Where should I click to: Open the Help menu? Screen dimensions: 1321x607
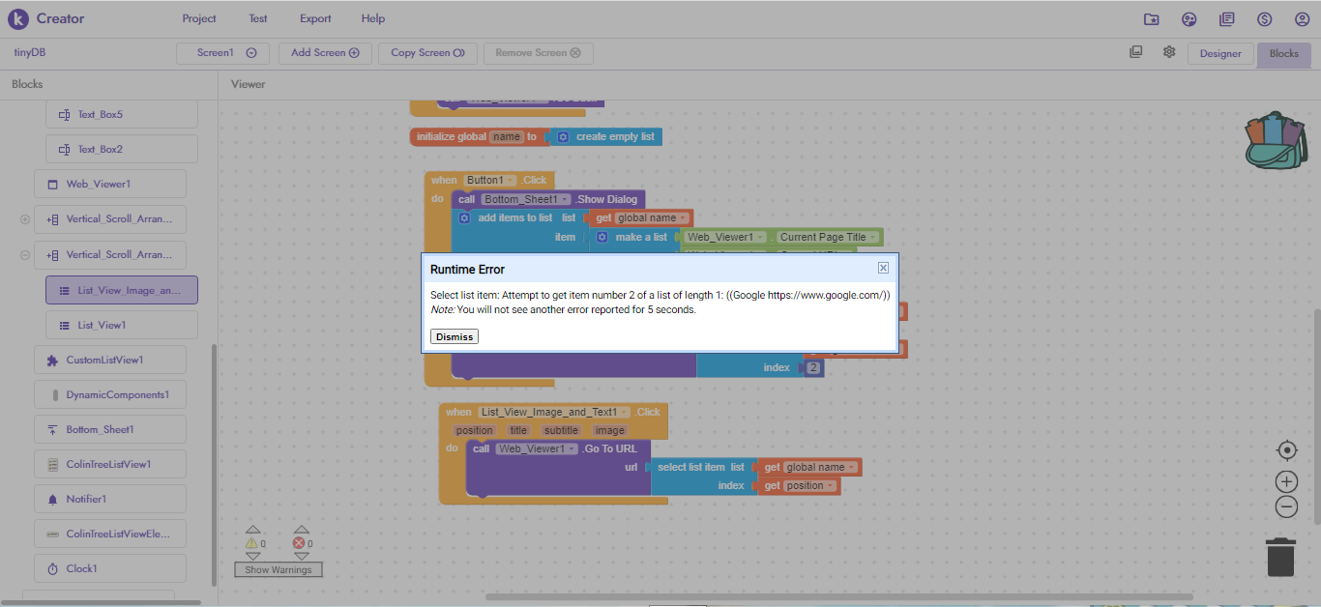coord(373,18)
